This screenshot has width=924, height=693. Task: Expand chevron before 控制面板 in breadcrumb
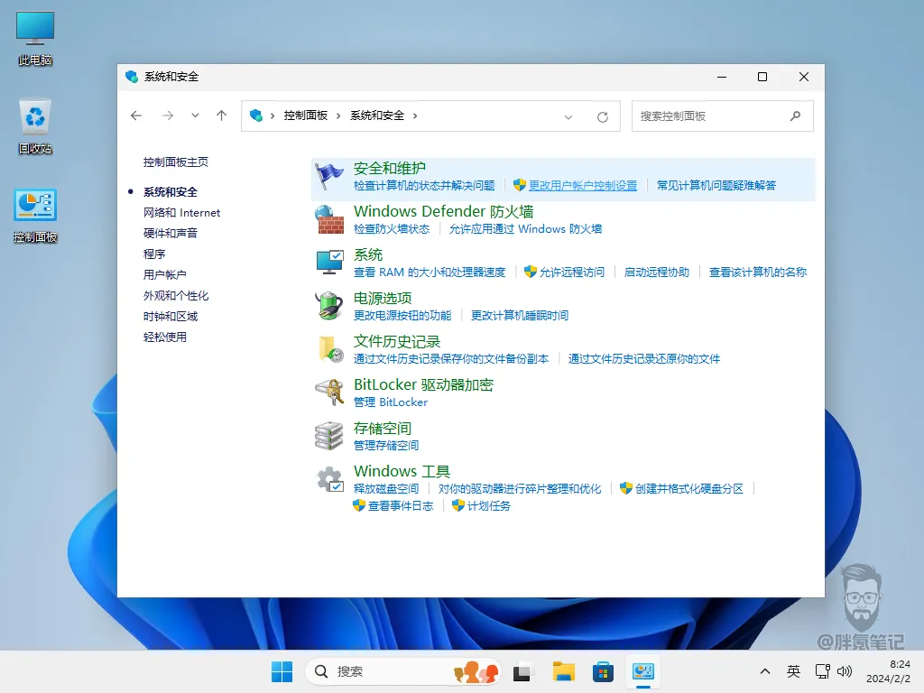pyautogui.click(x=273, y=115)
